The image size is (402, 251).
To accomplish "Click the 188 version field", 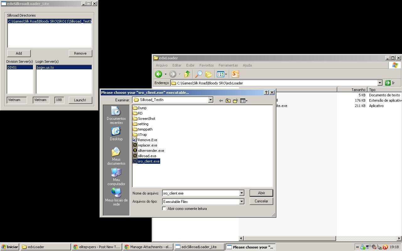I will coord(59,100).
